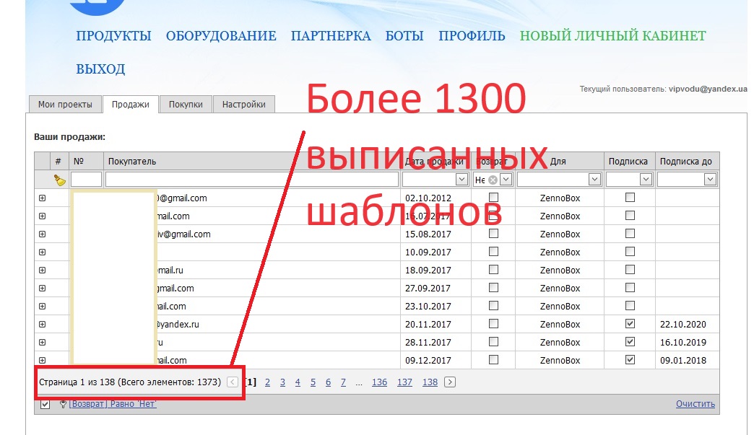
Task: Jump to page 137 in the pager
Action: 404,382
